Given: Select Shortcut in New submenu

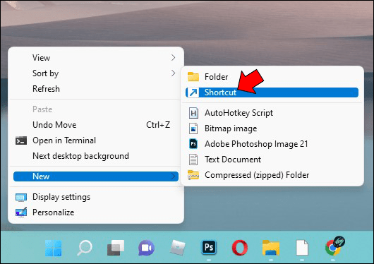Looking at the screenshot, I should 272,92.
